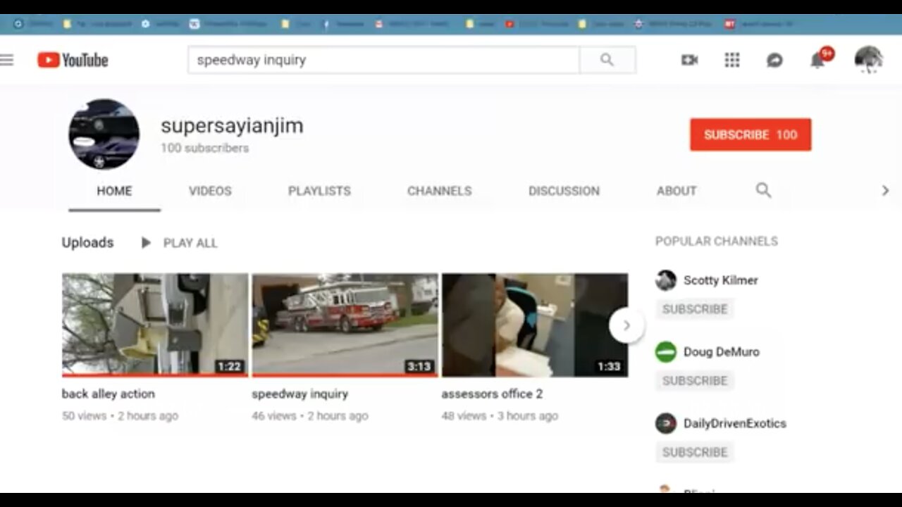Play all uploads
The width and height of the screenshot is (902, 507).
(x=179, y=243)
